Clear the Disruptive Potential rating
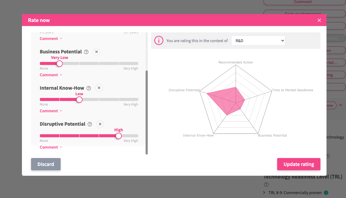The height and width of the screenshot is (198, 346). pos(100,124)
